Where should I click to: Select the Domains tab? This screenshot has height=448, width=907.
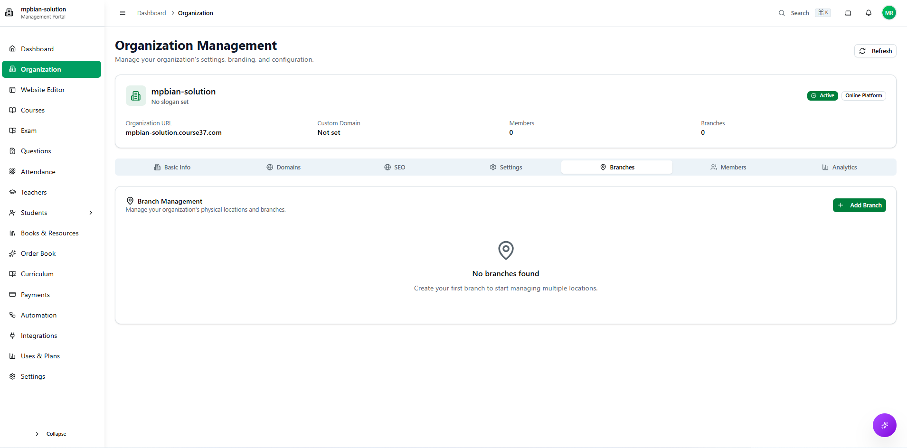283,167
